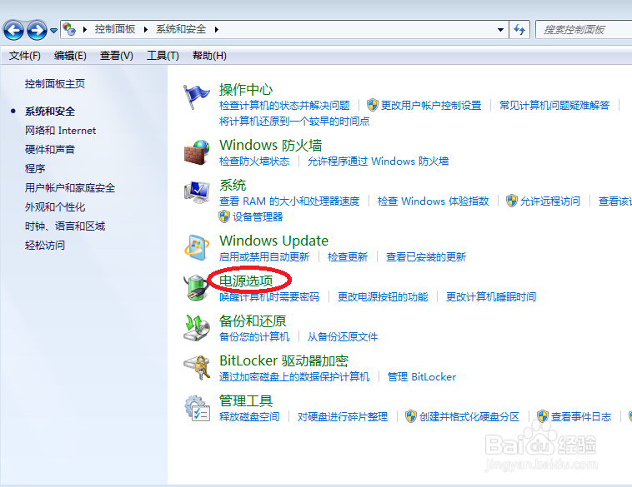This screenshot has height=487, width=632.
Task: Click shield icon beside 允许远程访问
Action: tap(512, 201)
